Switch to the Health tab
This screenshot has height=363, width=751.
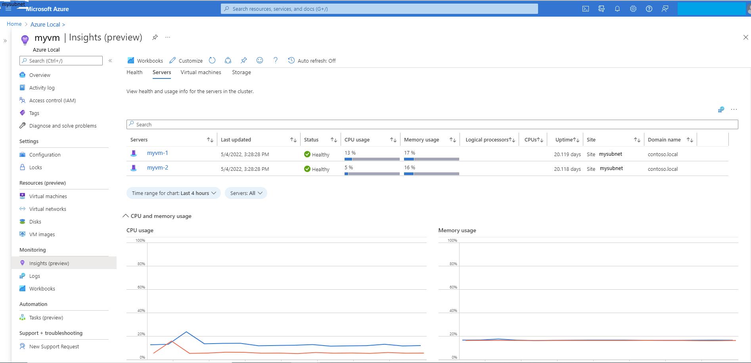click(x=134, y=72)
